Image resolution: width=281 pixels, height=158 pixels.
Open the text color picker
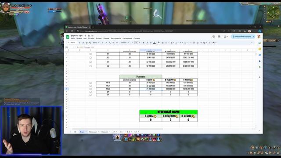154,43
